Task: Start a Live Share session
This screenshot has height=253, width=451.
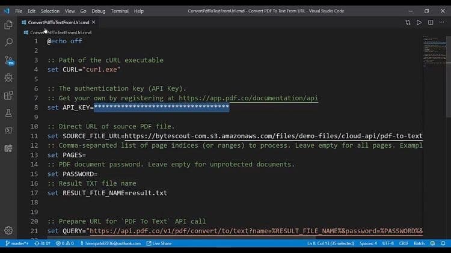Action: pyautogui.click(x=159, y=243)
